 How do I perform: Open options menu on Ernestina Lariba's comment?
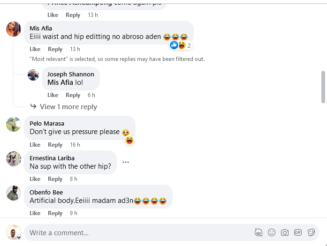[x=126, y=162]
